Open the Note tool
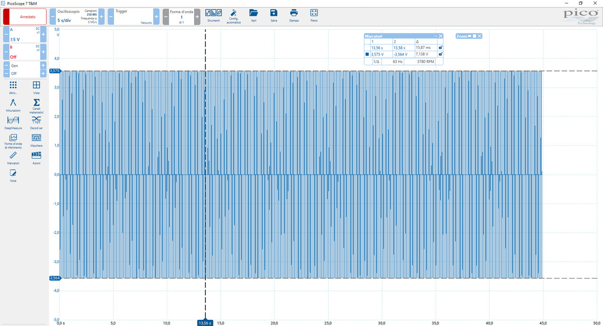 click(13, 176)
